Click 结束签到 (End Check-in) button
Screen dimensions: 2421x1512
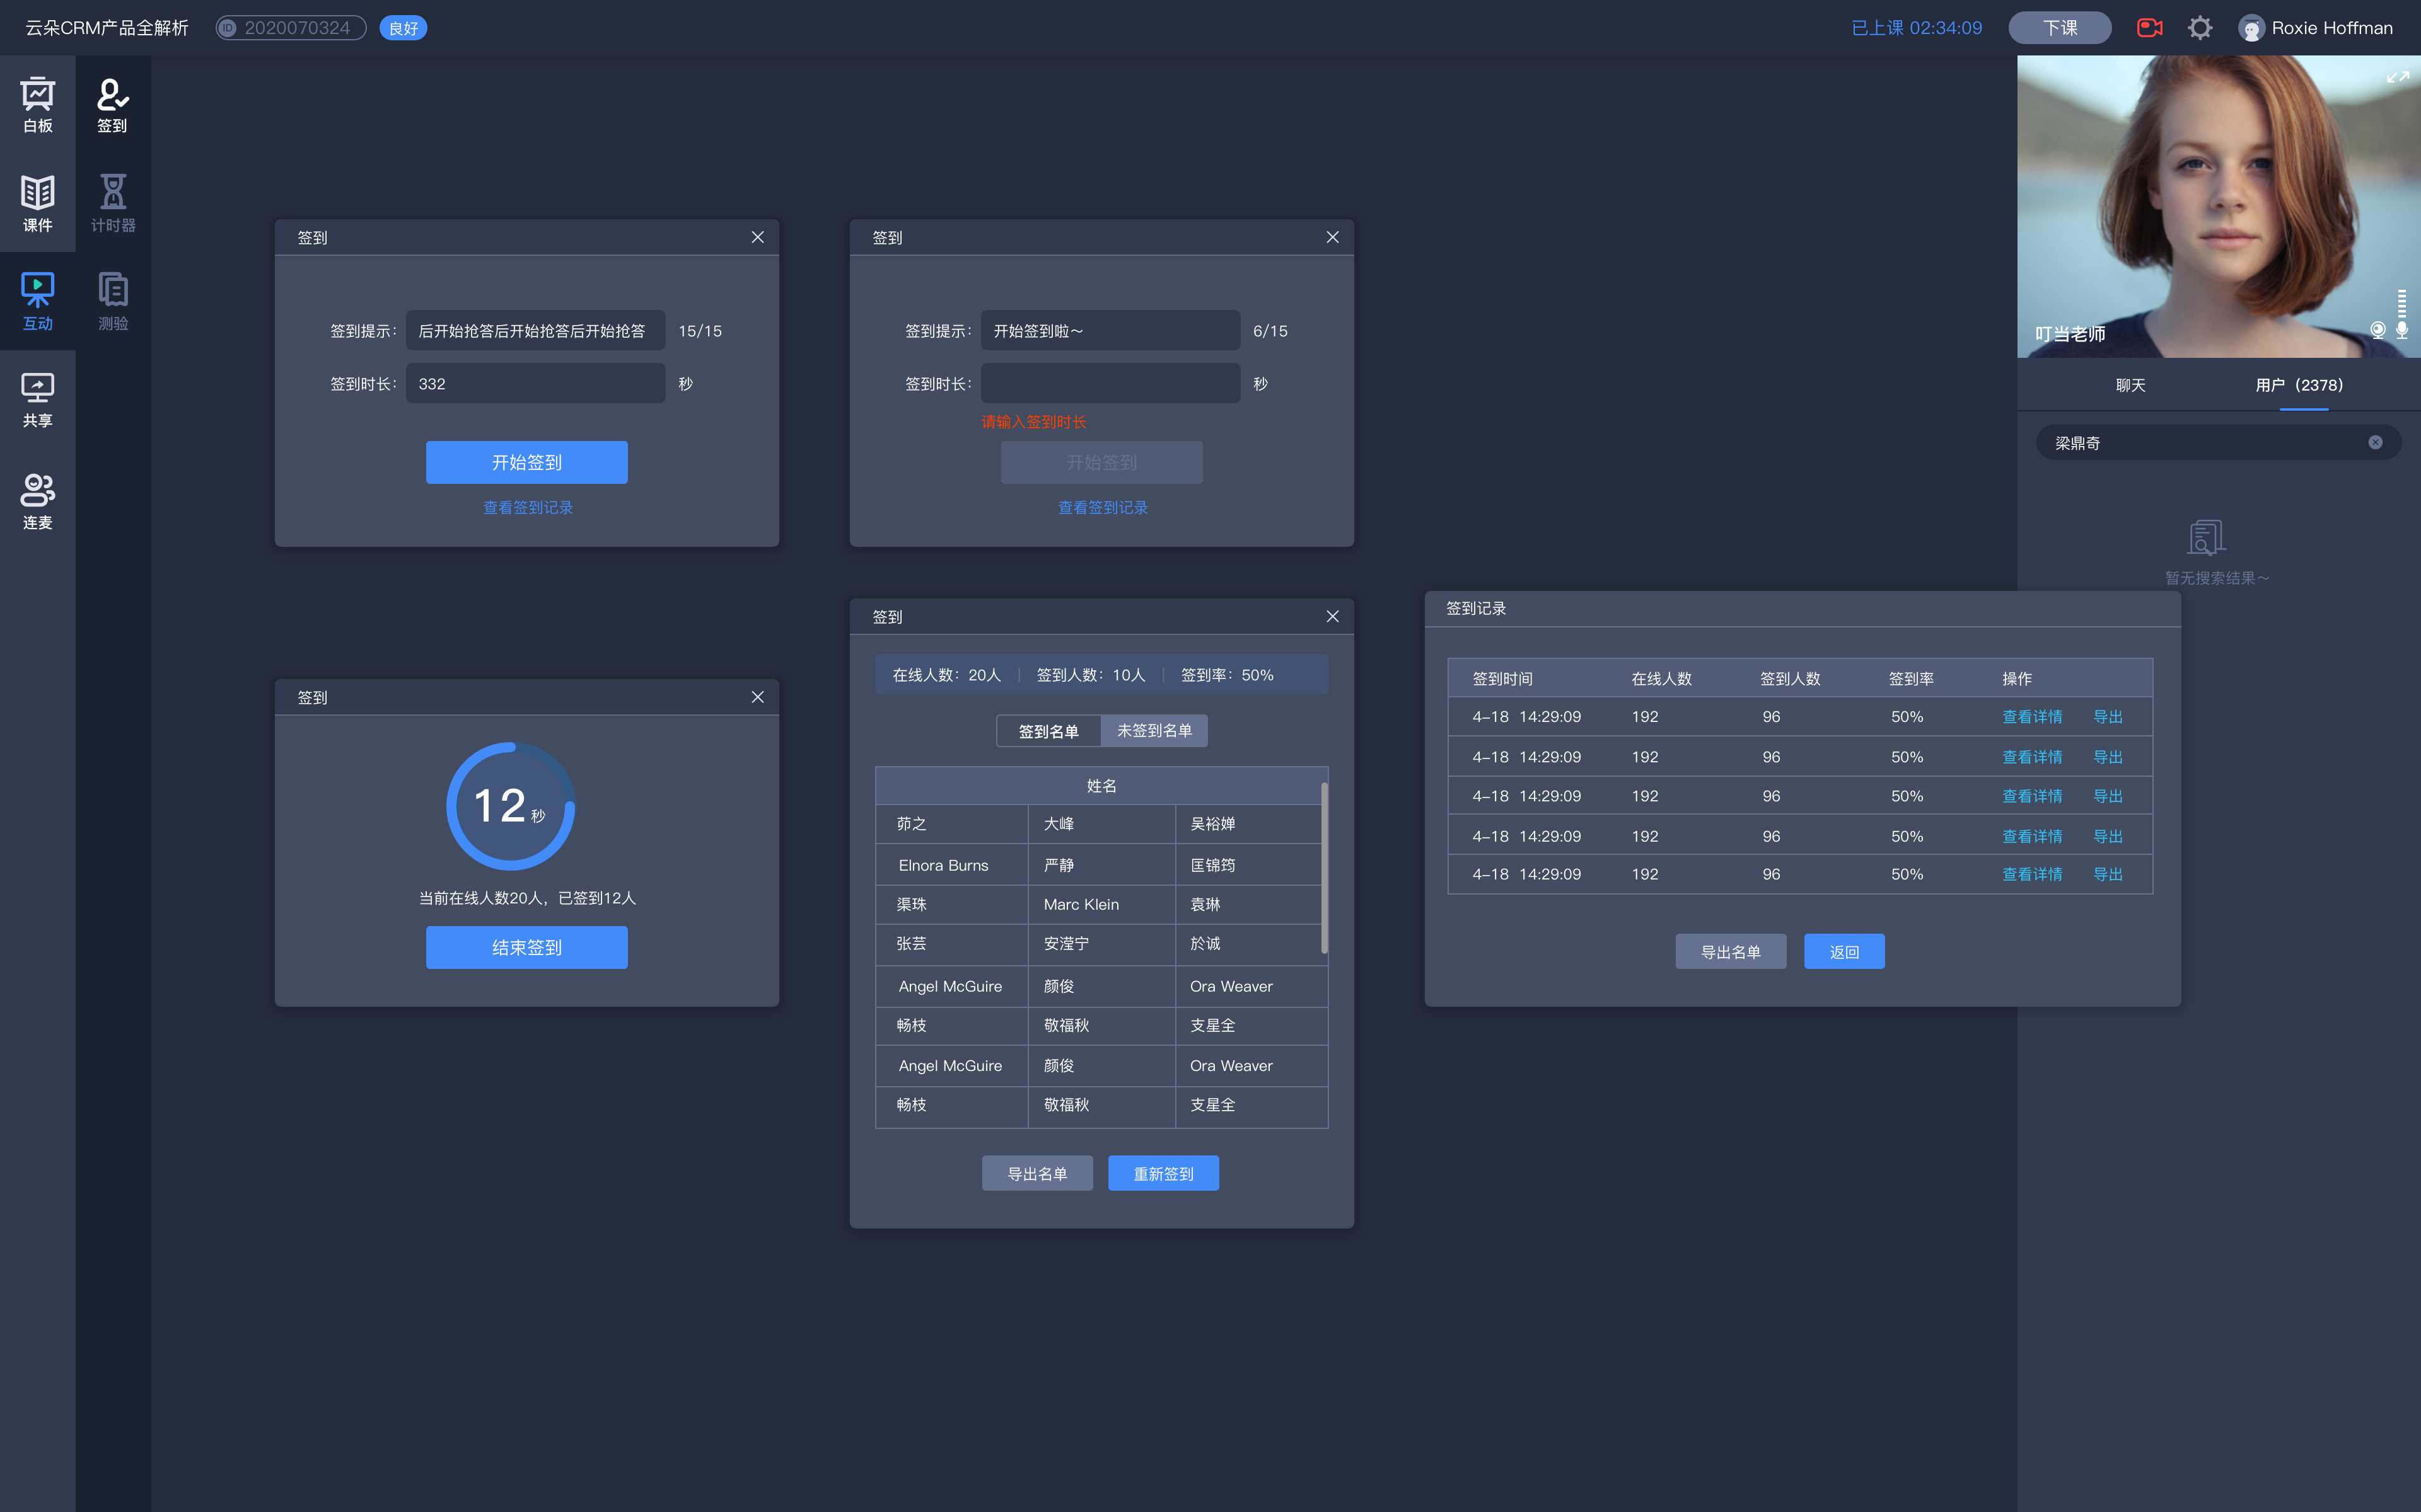coord(526,946)
